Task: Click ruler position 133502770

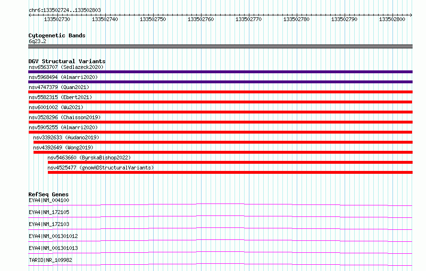Action: pos(248,19)
